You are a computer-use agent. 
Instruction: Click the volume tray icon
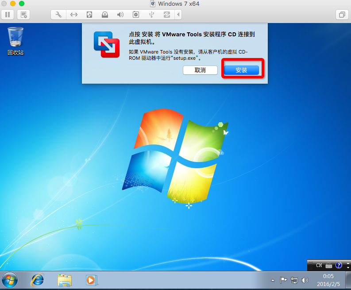305,280
